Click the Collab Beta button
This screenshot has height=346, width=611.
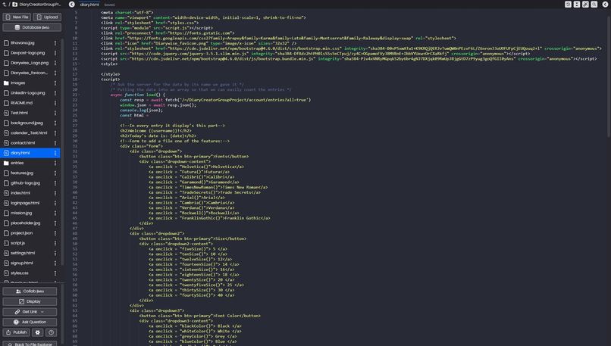tap(30, 291)
